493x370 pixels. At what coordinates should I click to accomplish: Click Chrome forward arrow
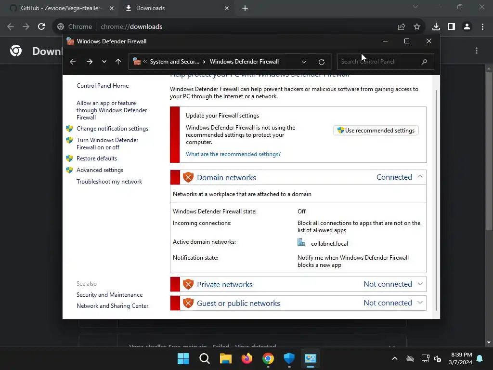26,27
